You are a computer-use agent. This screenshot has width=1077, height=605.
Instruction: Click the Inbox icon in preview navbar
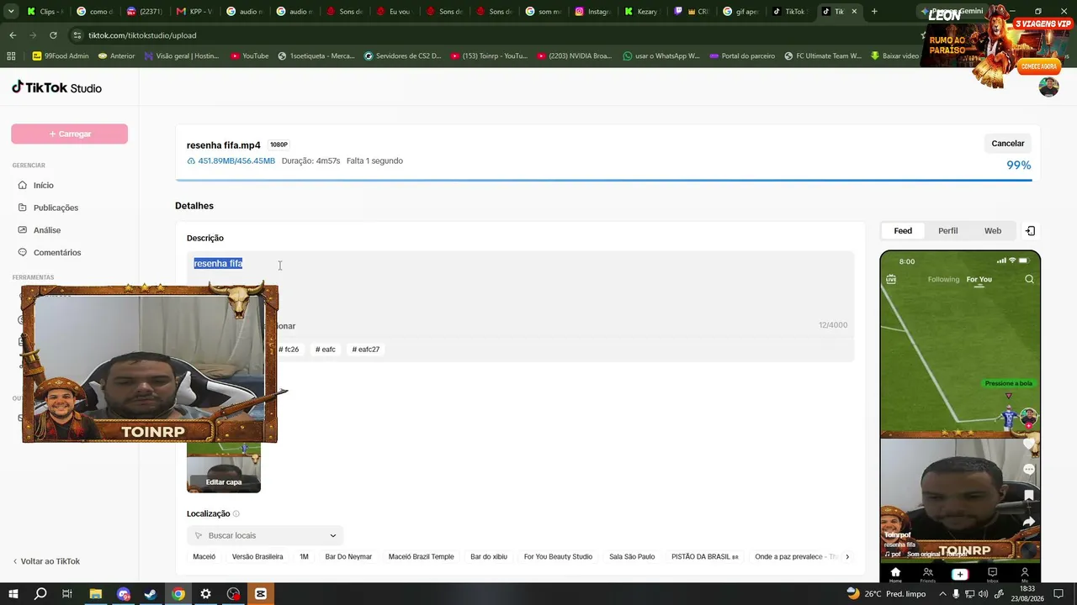(x=992, y=574)
